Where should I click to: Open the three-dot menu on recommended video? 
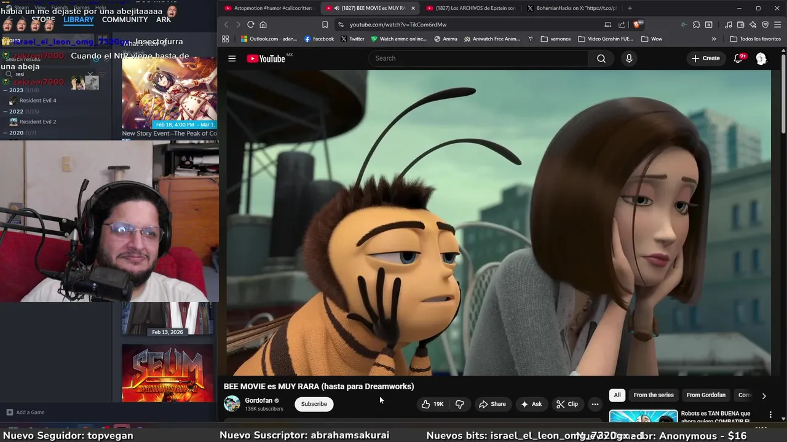(x=770, y=414)
